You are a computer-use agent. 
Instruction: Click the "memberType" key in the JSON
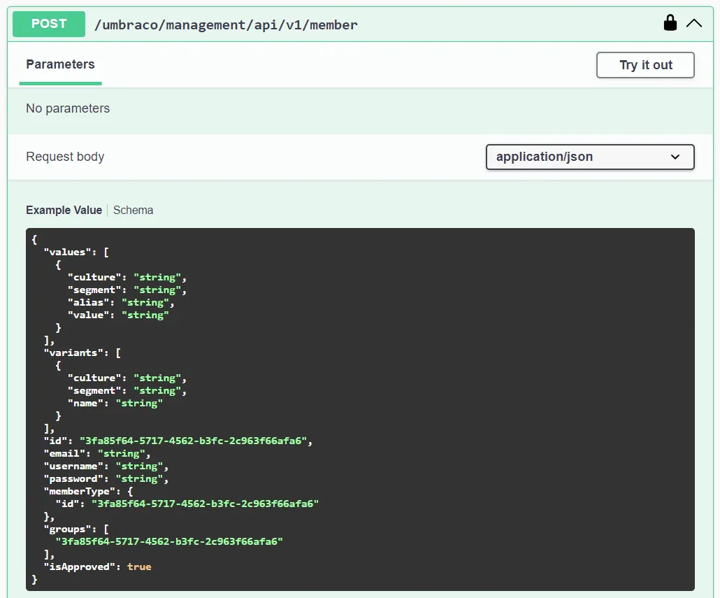(x=79, y=491)
